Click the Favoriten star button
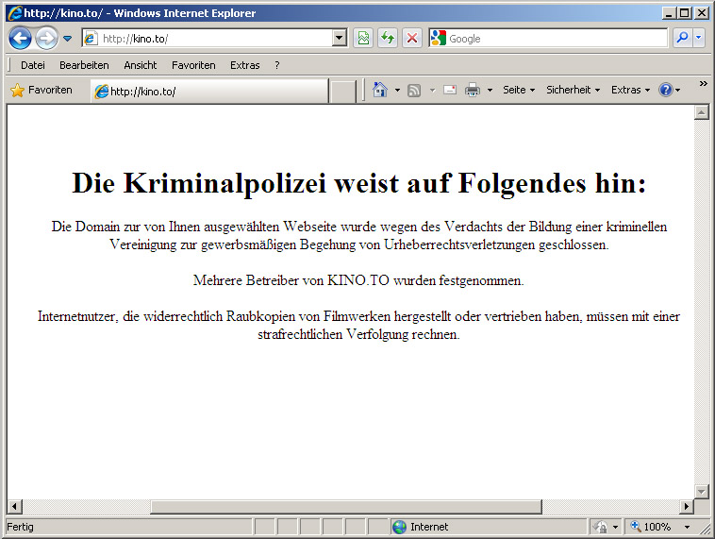Screen dimensions: 715x539 click(42, 90)
